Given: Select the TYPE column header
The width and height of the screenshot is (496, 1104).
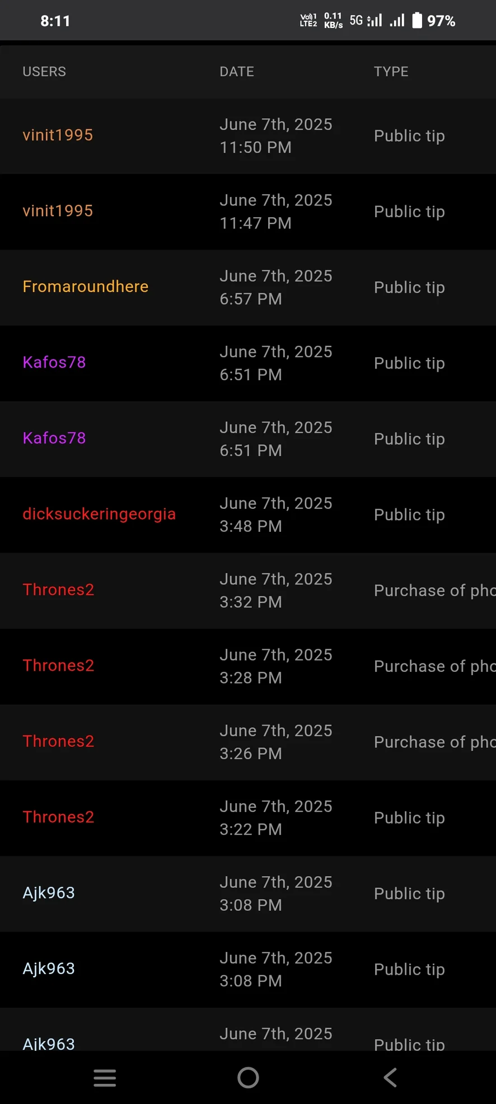Looking at the screenshot, I should [x=391, y=72].
